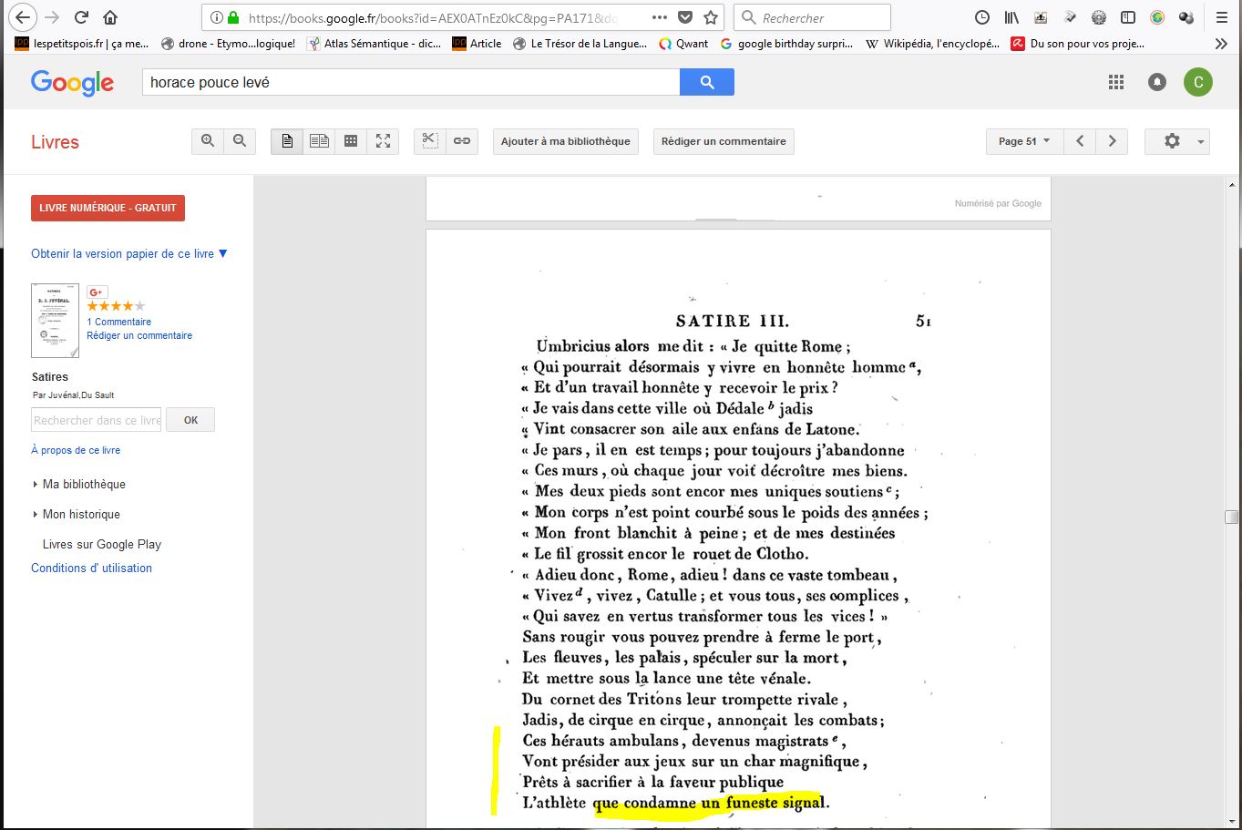Go to the next book page
Screen dimensions: 1242x830
click(1112, 141)
